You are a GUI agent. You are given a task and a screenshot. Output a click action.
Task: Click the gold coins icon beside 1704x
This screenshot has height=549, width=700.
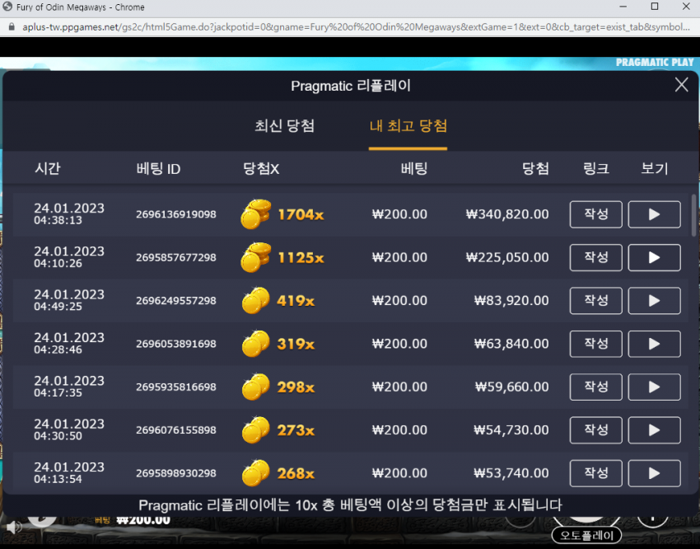click(256, 214)
